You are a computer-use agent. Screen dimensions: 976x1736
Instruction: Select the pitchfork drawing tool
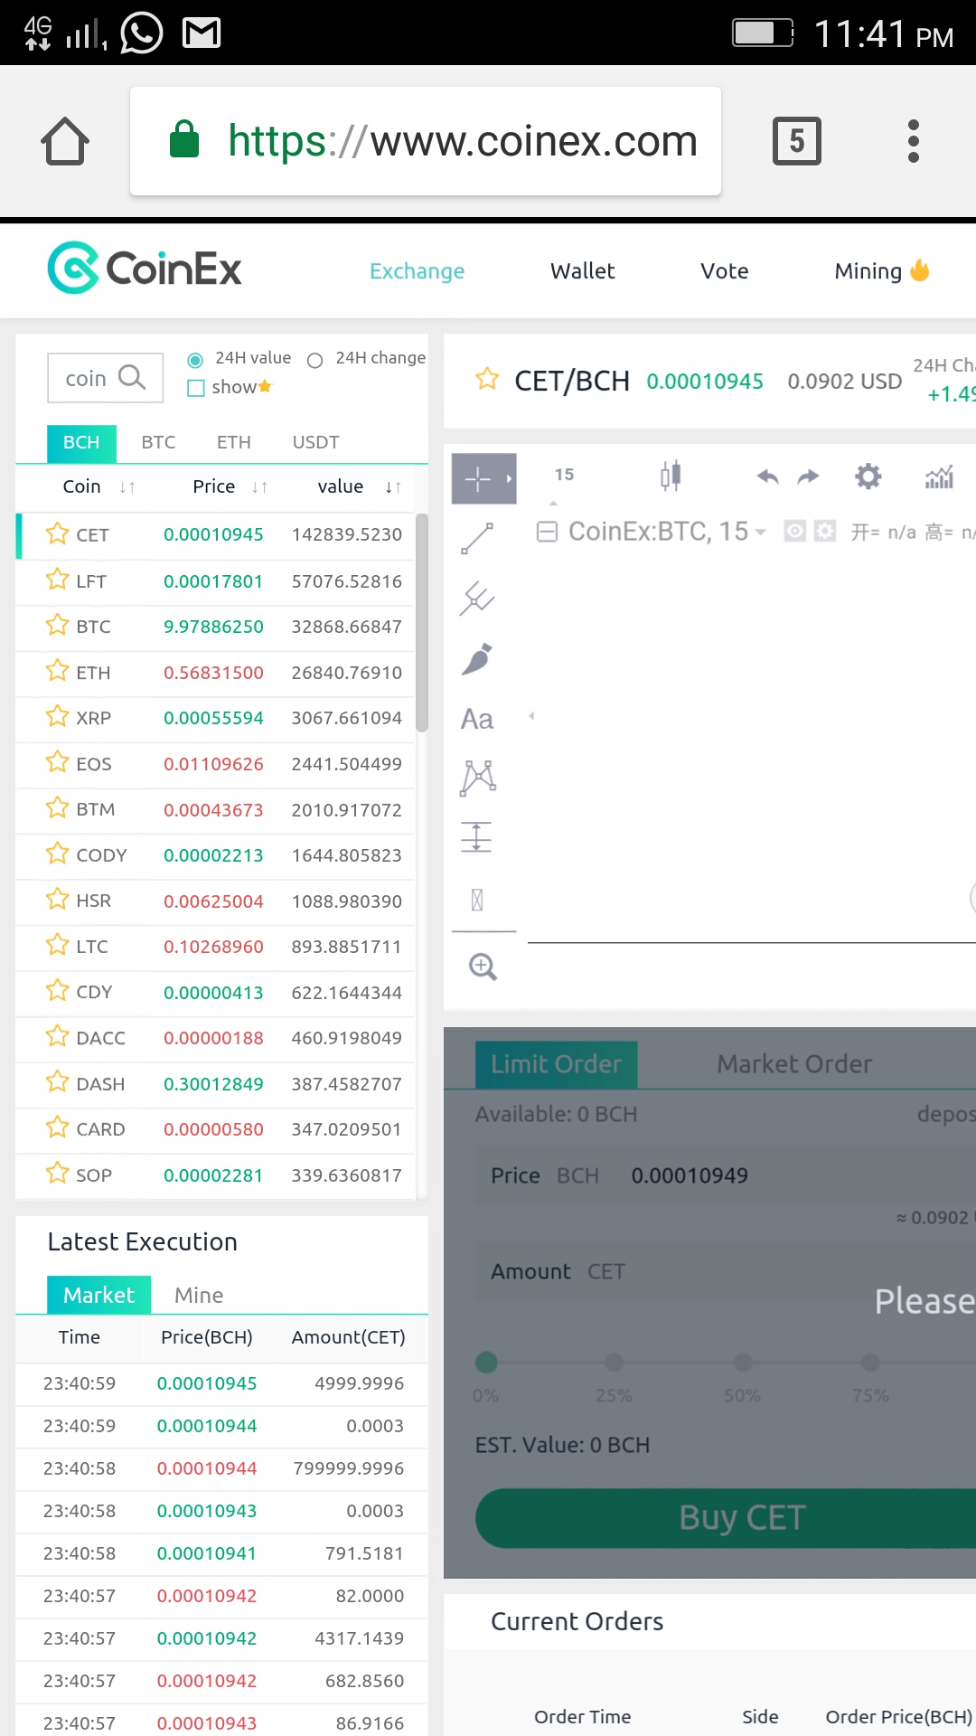pos(477,599)
